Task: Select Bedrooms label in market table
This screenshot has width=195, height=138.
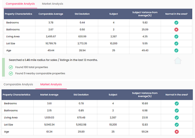Action: (10, 103)
